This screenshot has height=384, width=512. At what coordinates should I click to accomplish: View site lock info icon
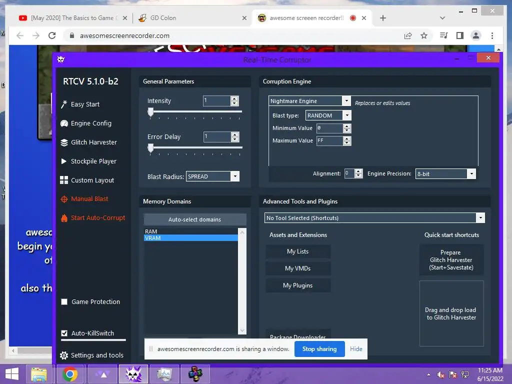click(x=72, y=35)
